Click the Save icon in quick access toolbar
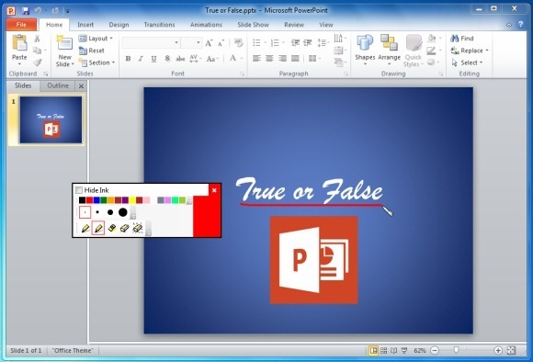 coord(26,10)
